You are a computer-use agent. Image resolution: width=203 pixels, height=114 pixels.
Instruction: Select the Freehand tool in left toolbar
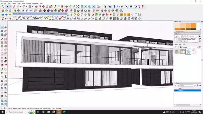coord(6,39)
